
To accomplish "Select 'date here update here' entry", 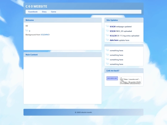I will tap(119, 40).
